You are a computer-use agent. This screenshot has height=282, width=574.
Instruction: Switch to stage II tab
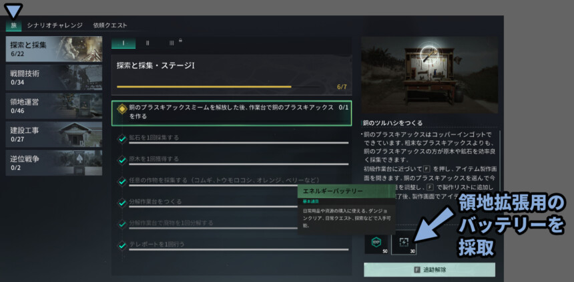[x=148, y=43]
